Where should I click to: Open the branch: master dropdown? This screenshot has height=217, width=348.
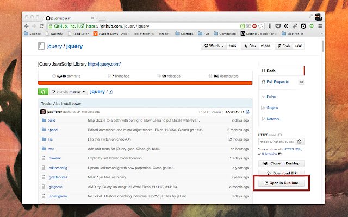coord(69,92)
